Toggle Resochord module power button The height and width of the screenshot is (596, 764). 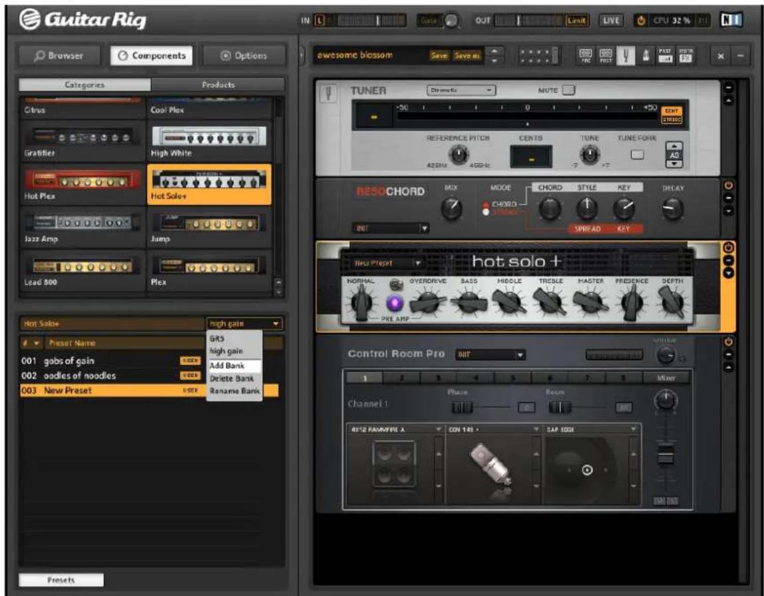[x=729, y=186]
